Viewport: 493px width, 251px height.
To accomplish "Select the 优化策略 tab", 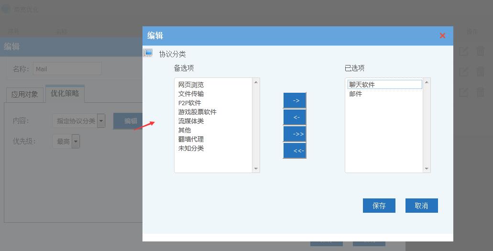I will coord(65,94).
